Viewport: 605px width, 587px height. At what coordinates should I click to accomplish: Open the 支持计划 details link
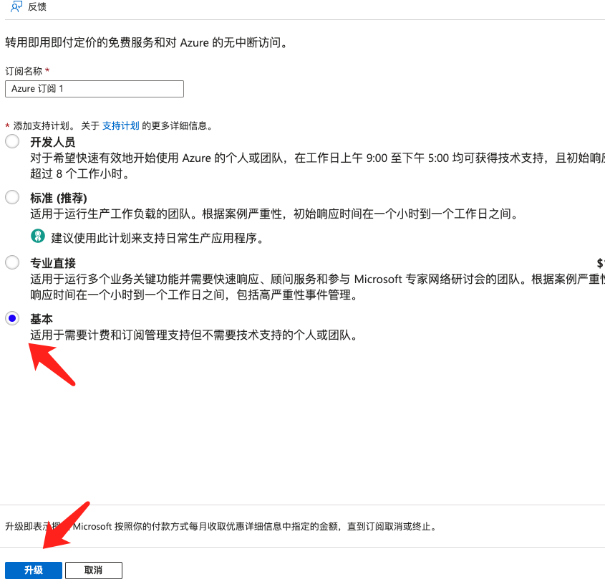[120, 125]
